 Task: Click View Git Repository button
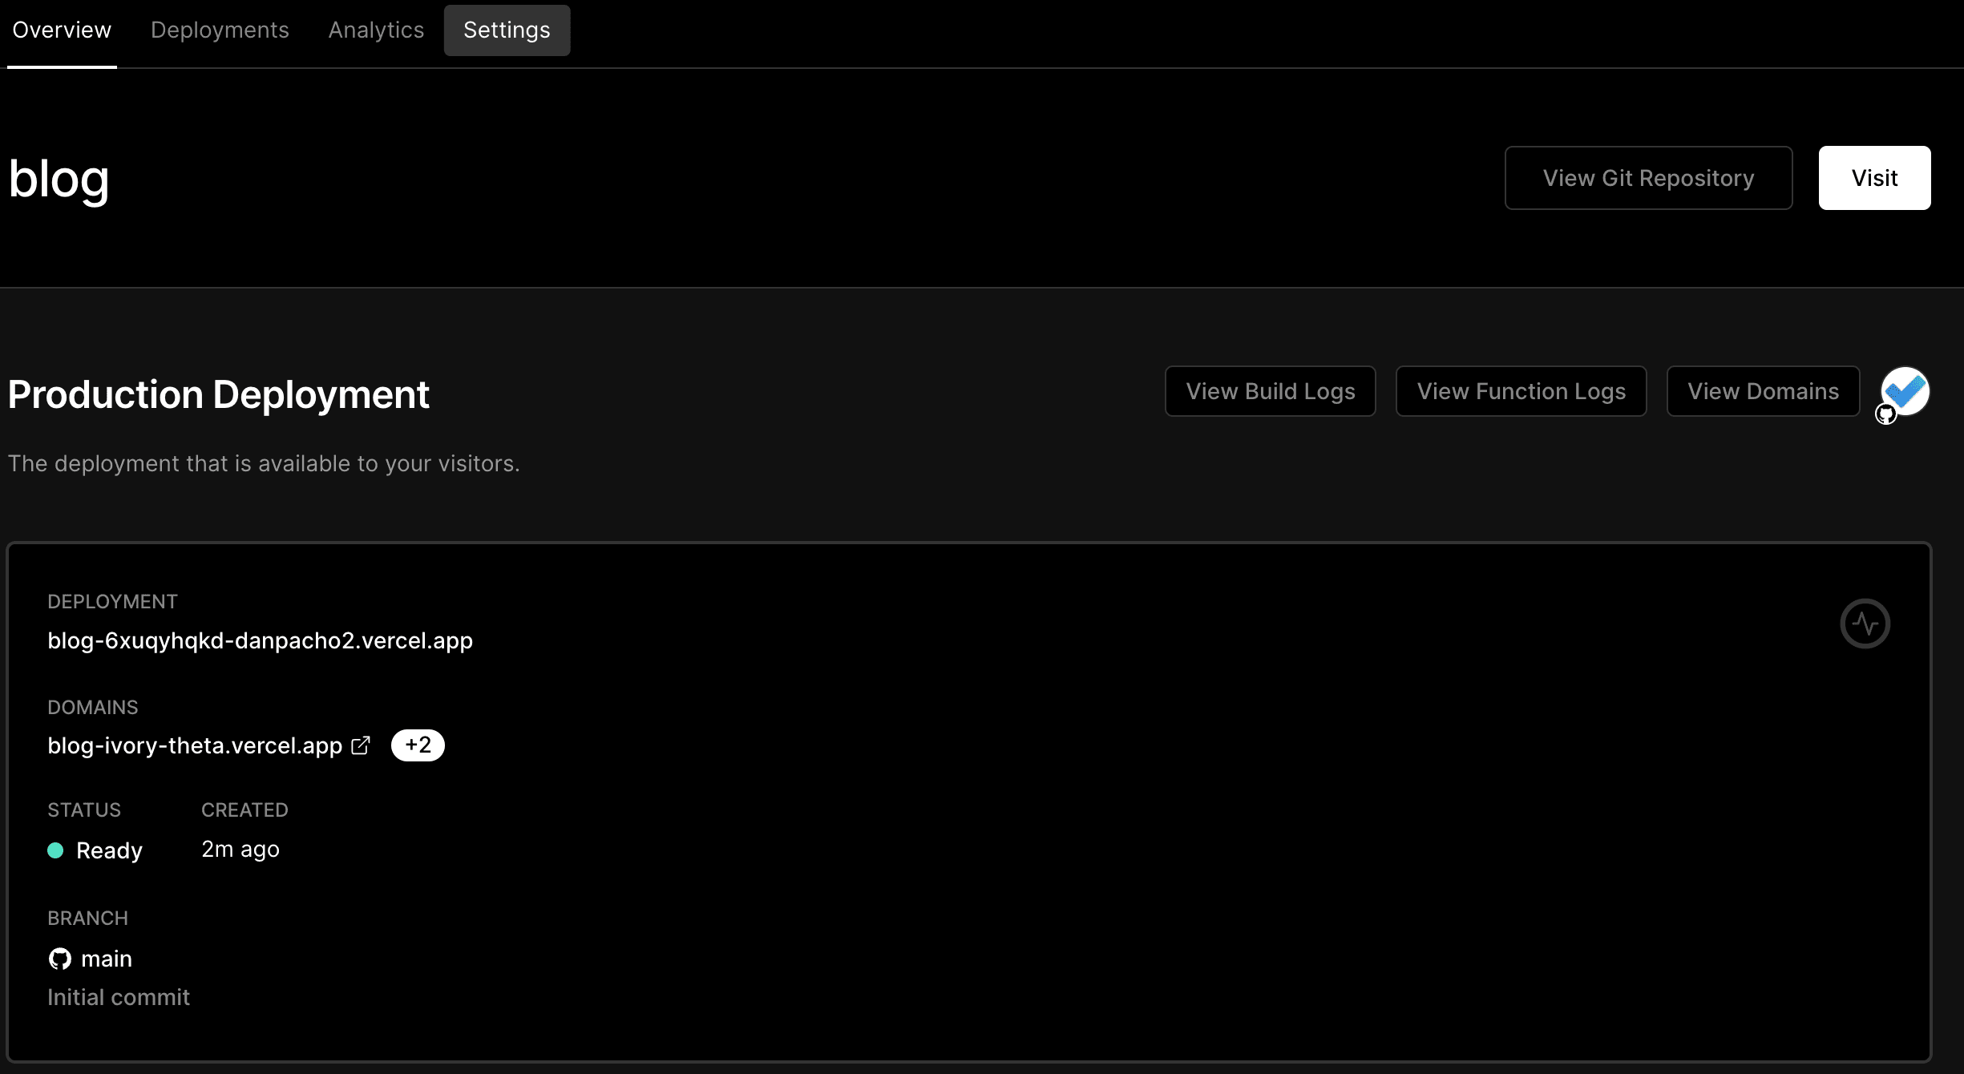coord(1648,178)
